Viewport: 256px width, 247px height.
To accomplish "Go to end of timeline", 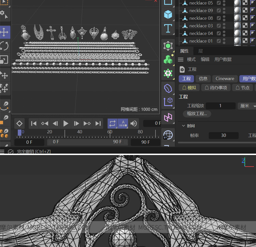I will click(x=98, y=123).
